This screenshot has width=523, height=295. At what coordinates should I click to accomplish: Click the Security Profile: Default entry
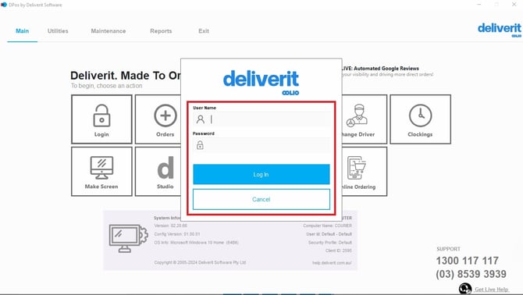(x=330, y=243)
